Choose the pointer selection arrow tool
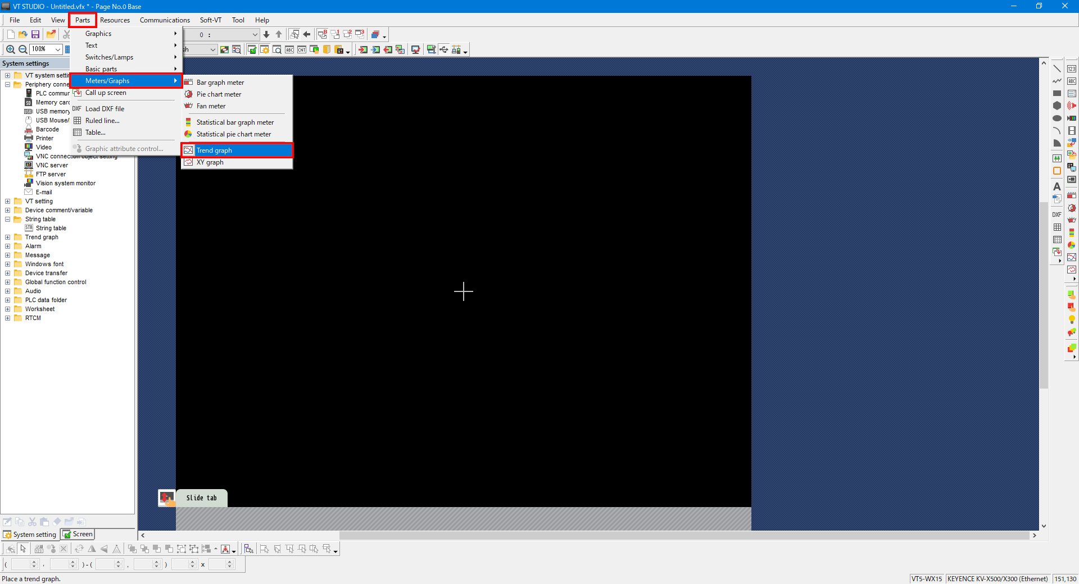Viewport: 1079px width, 584px height. pyautogui.click(x=23, y=549)
